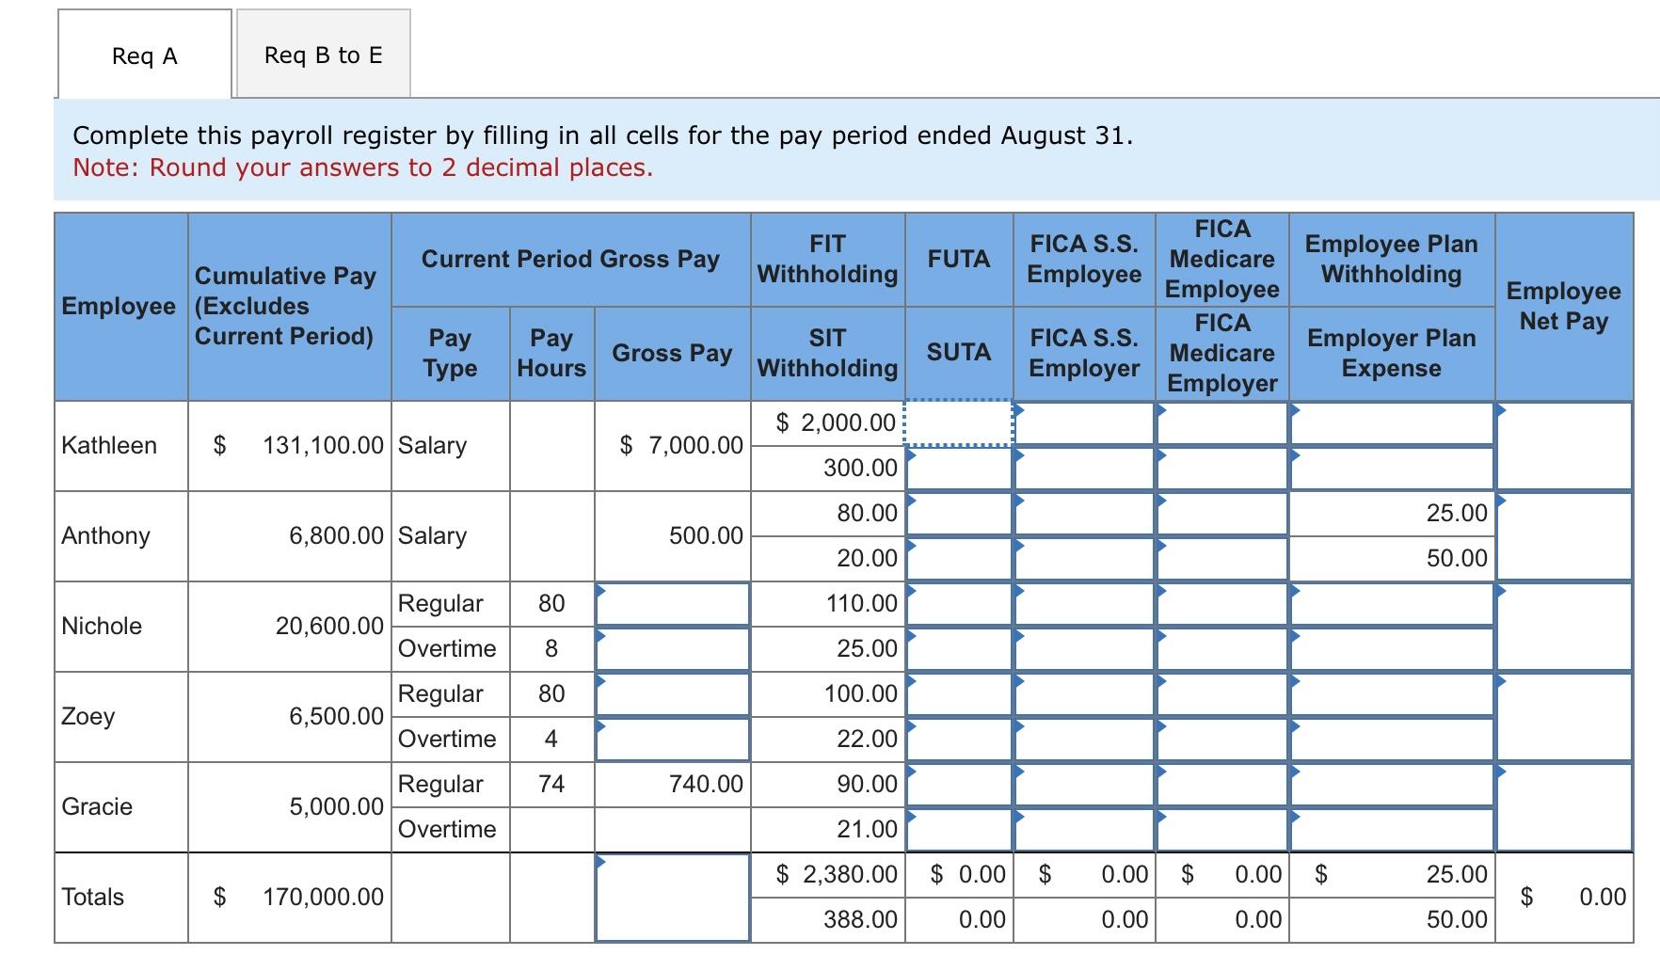Click Kathleen's SUTA input cell
The height and width of the screenshot is (955, 1660).
click(x=960, y=468)
